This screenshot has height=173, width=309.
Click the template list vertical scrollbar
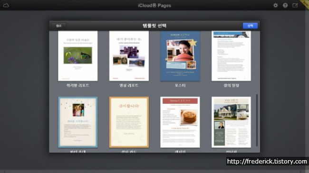257,120
